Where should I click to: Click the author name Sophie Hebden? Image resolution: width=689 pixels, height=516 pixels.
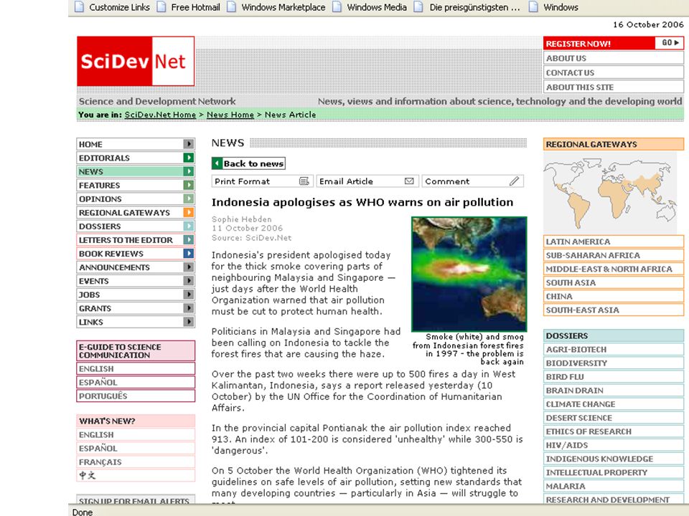[242, 219]
